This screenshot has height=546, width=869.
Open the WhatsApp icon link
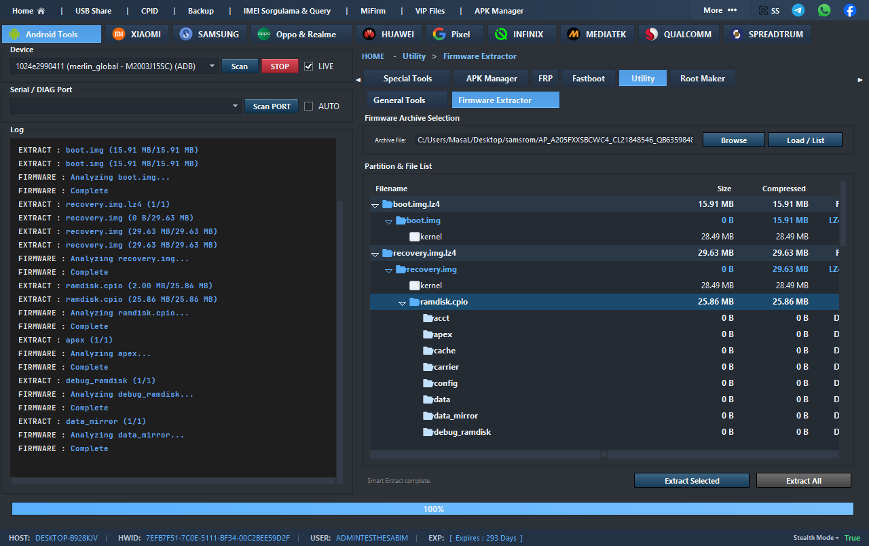pos(824,10)
